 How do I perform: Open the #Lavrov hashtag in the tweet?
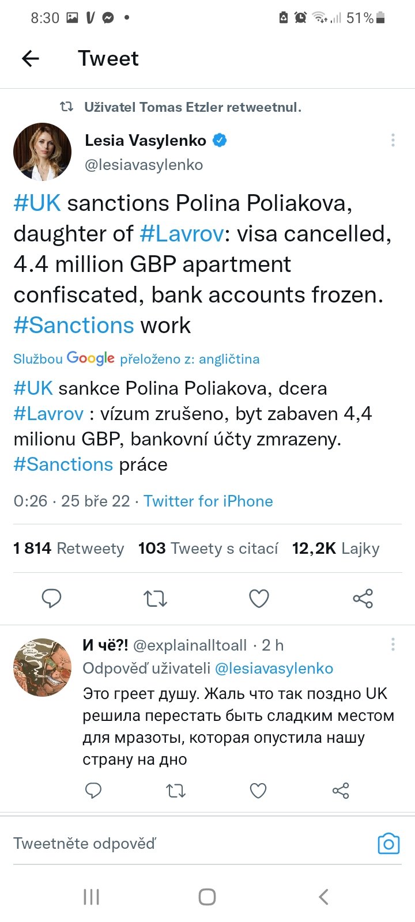point(181,234)
